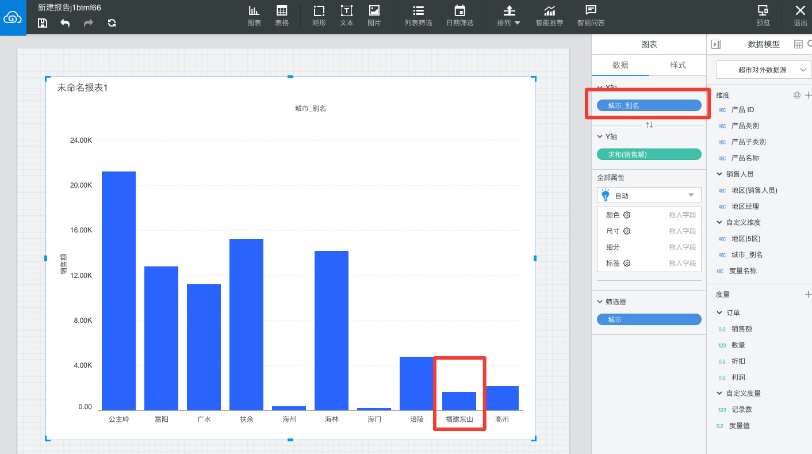Open the 标签 settings gear

click(627, 263)
